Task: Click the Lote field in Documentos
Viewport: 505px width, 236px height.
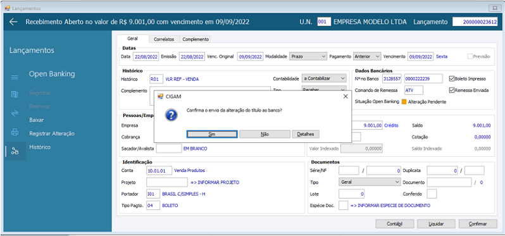Action: click(352, 194)
